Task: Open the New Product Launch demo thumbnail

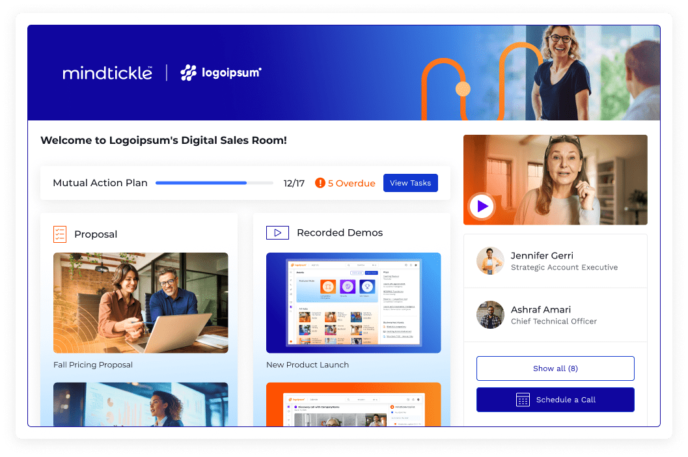Action: tap(353, 303)
